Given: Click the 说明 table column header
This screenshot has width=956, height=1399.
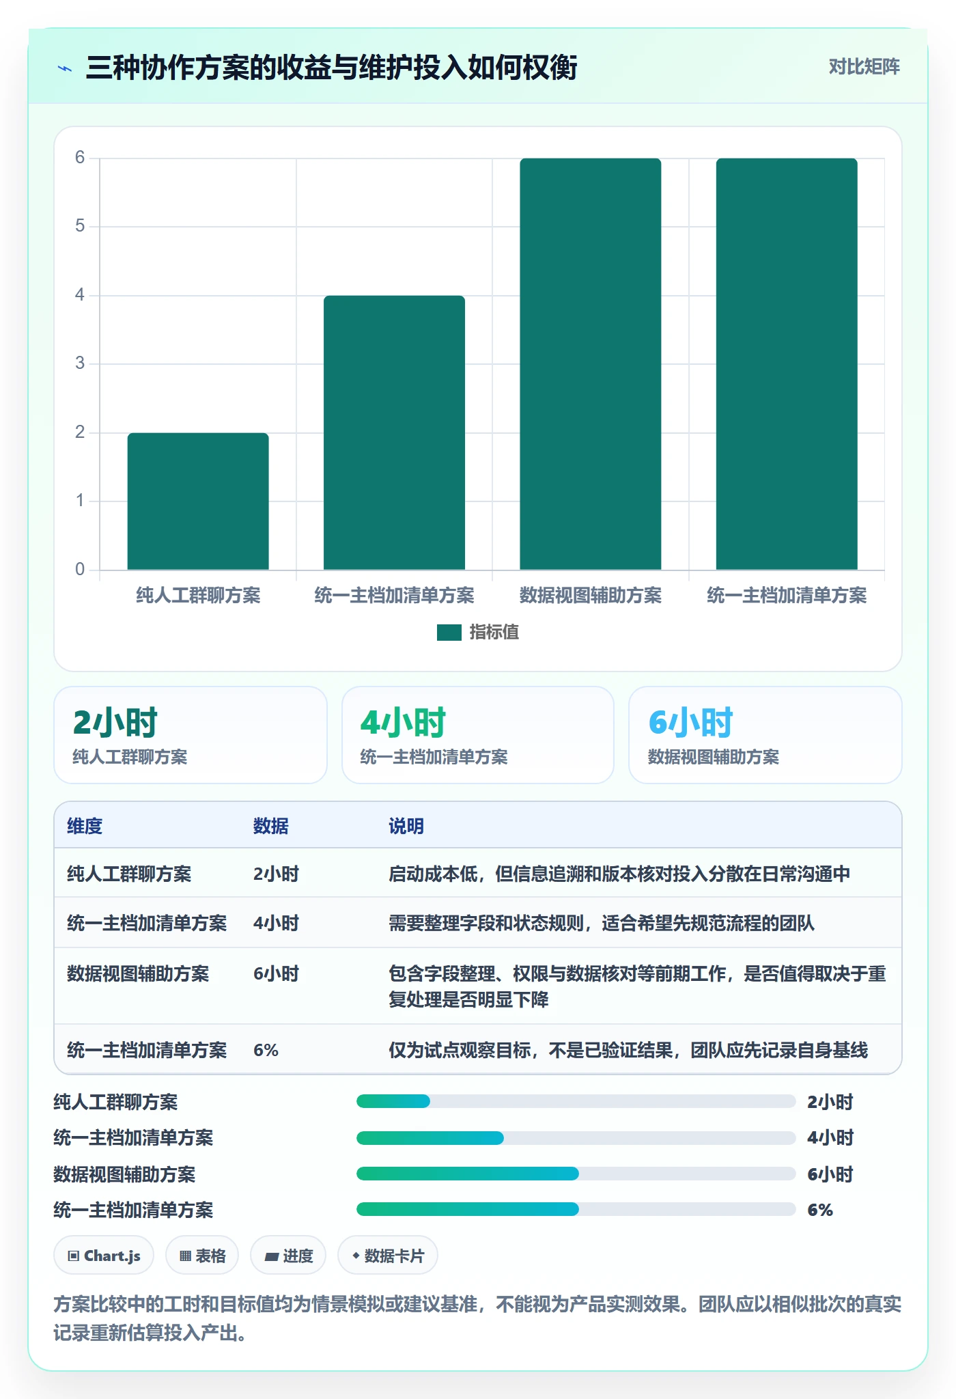Looking at the screenshot, I should 406,826.
